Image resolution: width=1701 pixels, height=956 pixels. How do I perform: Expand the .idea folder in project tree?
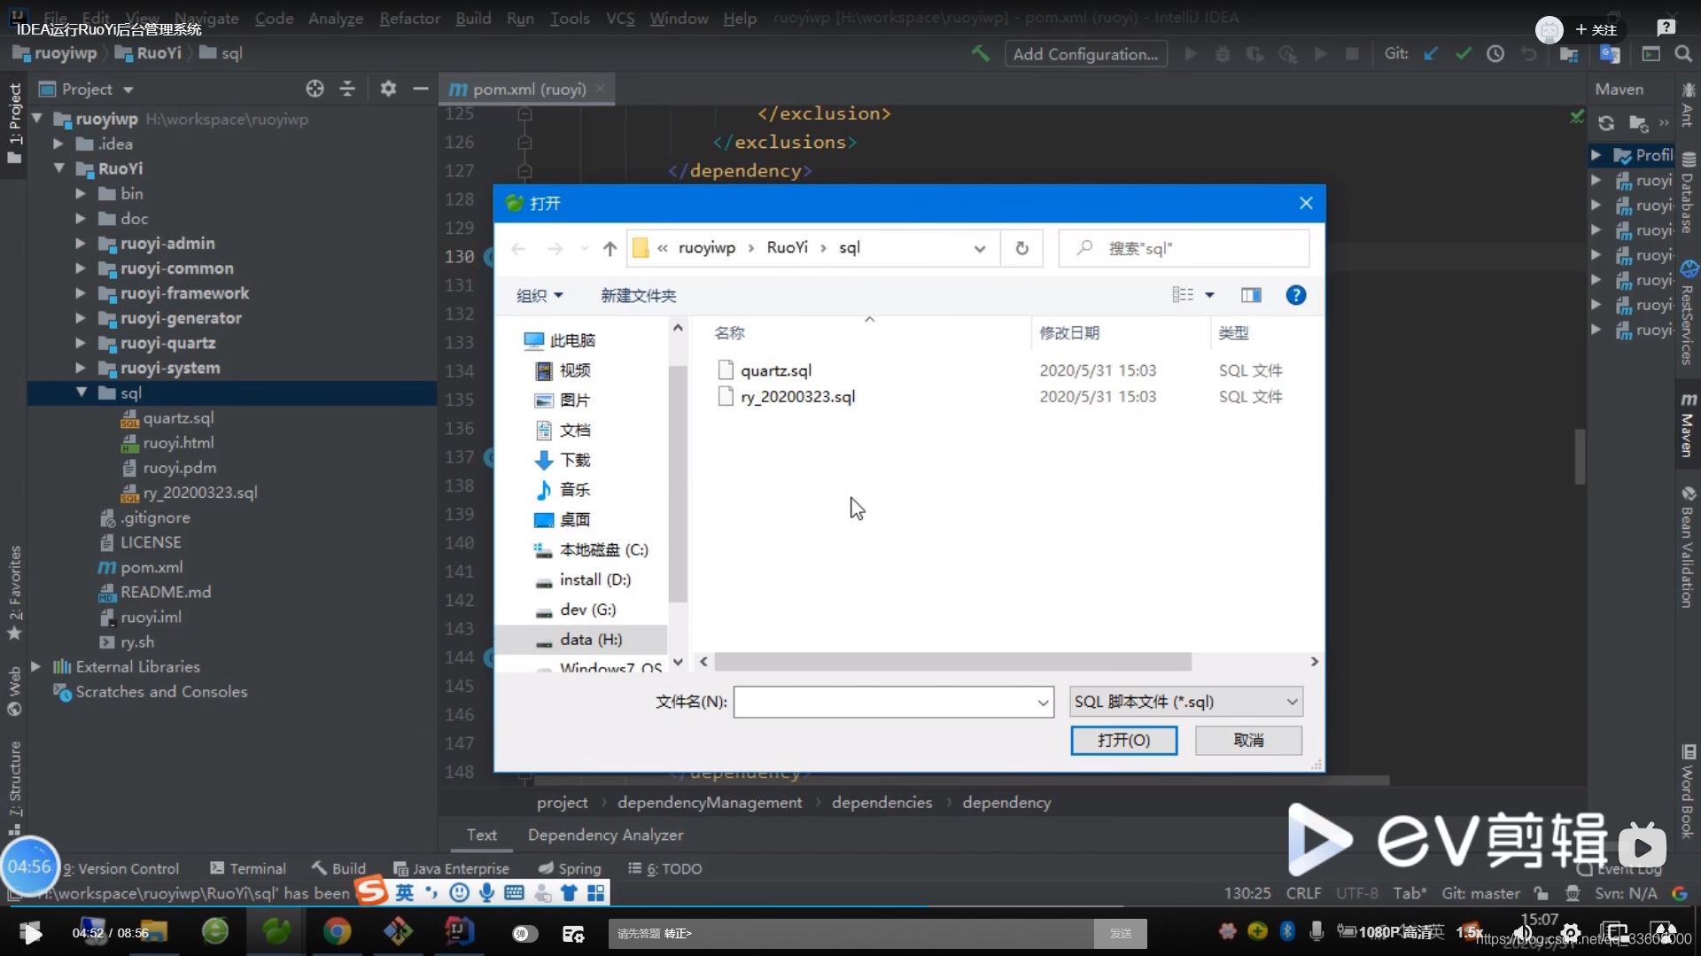click(58, 144)
